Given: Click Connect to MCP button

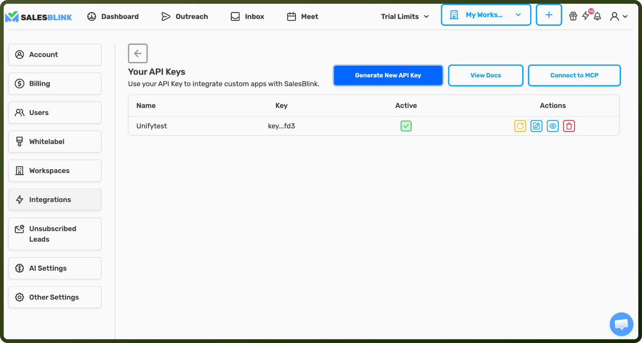Looking at the screenshot, I should tap(574, 75).
